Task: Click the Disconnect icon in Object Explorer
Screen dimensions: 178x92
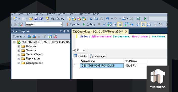Action: point(34,37)
